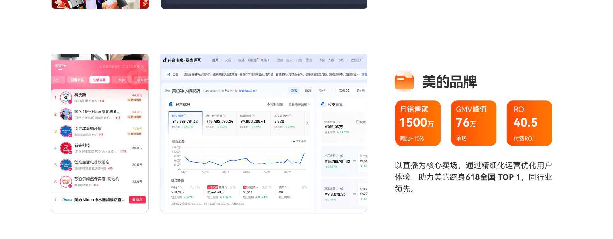
Task: Show more metric cards with right chevron
Action: [x=307, y=123]
